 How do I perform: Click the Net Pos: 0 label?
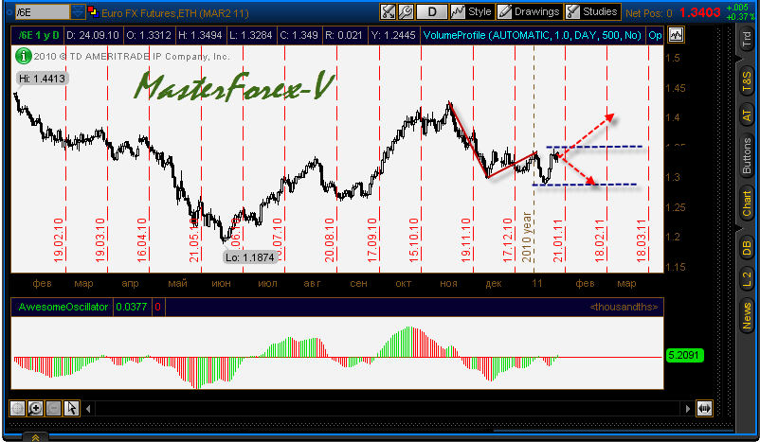tap(648, 13)
